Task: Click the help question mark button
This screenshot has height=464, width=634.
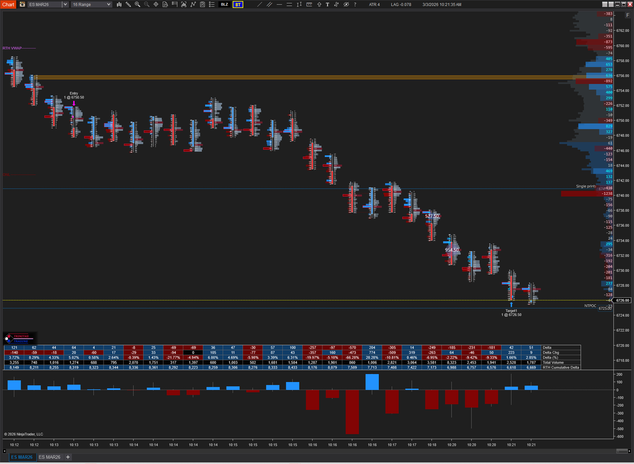Action: tap(355, 4)
